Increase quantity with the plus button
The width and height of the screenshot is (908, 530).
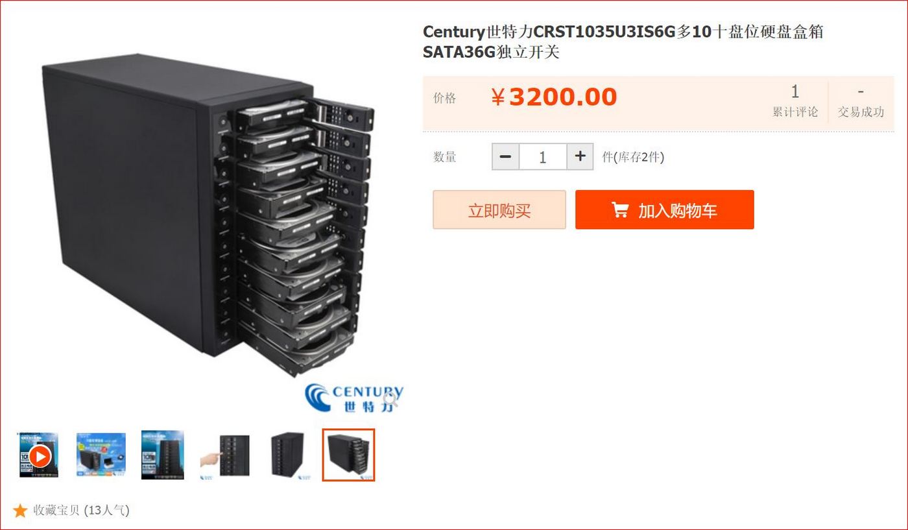tap(580, 156)
